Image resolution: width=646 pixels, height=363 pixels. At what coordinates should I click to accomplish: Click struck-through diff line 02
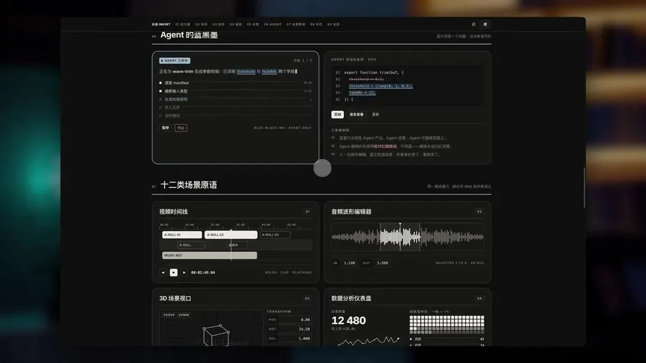[366, 79]
